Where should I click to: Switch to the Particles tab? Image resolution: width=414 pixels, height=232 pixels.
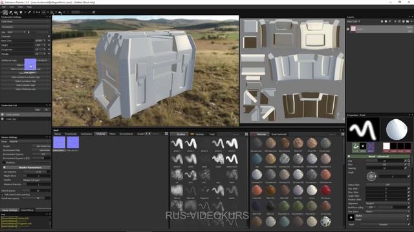(x=200, y=134)
